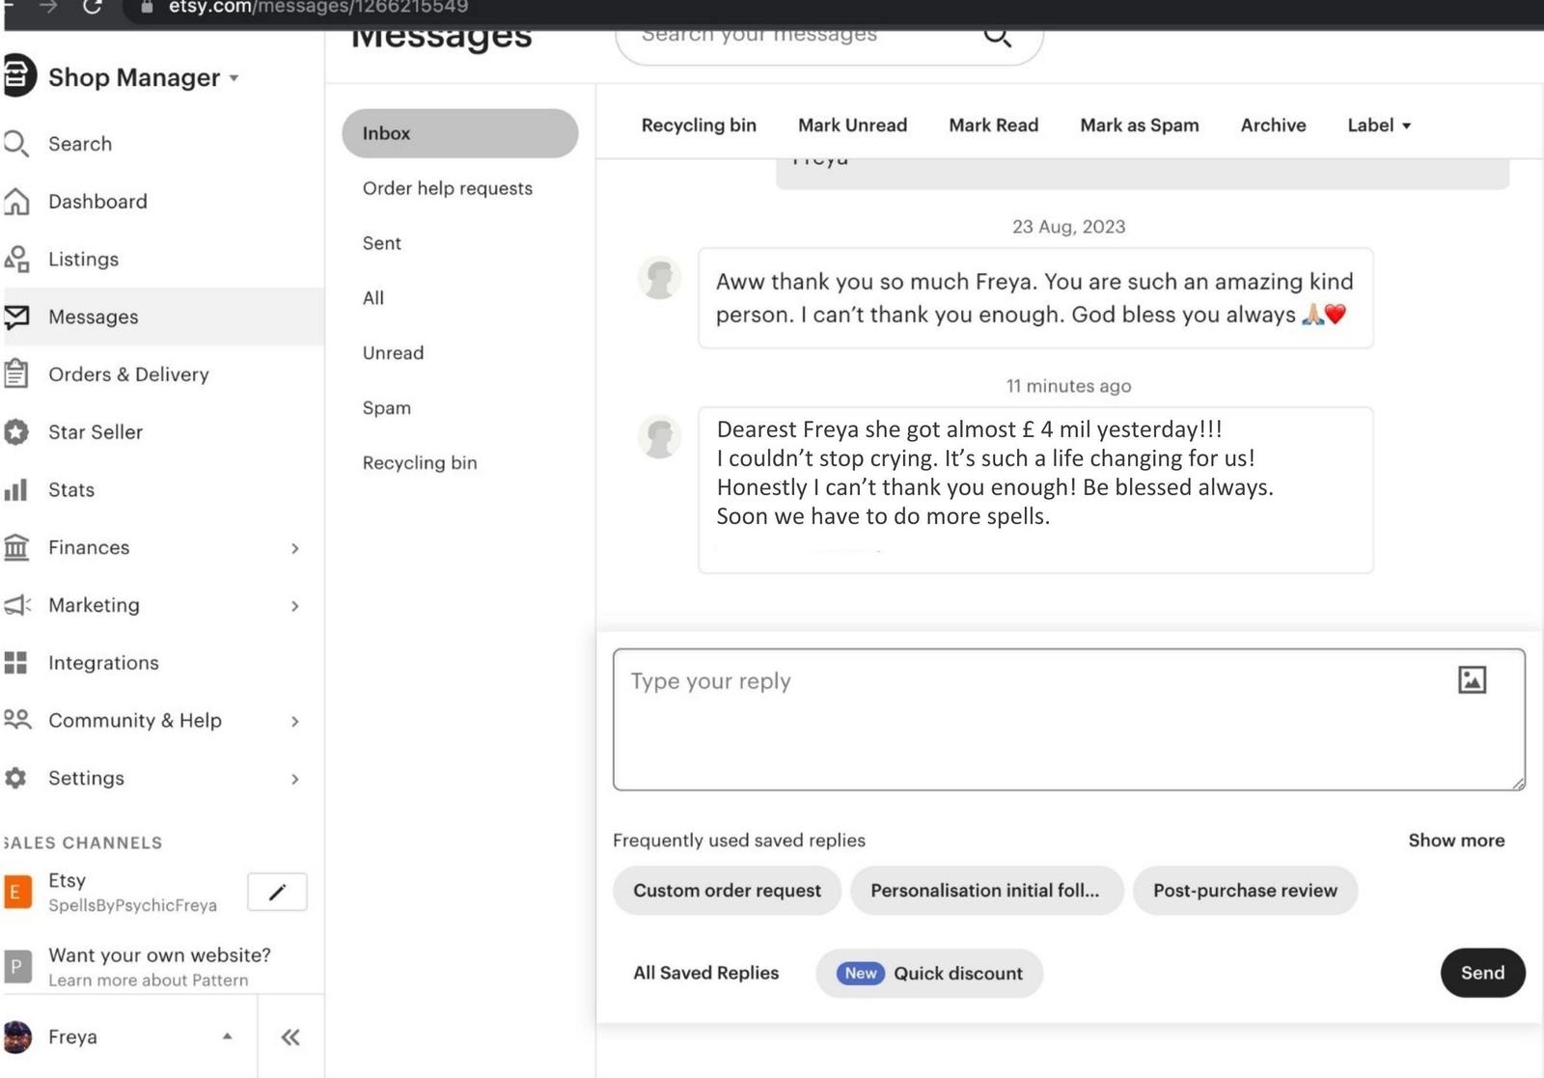Image resolution: width=1544 pixels, height=1078 pixels.
Task: Click the pencil edit icon beside Etsy shop
Action: (x=277, y=892)
